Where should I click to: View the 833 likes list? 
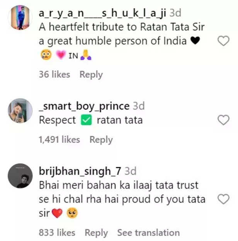pyautogui.click(x=57, y=233)
